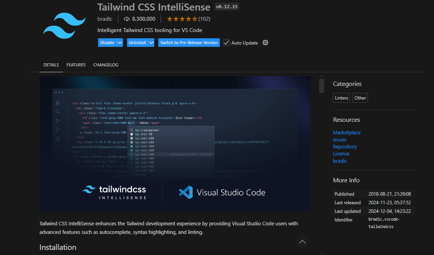Expand the Uninstall button dropdown arrow
Image resolution: width=434 pixels, height=255 pixels.
[x=151, y=43]
